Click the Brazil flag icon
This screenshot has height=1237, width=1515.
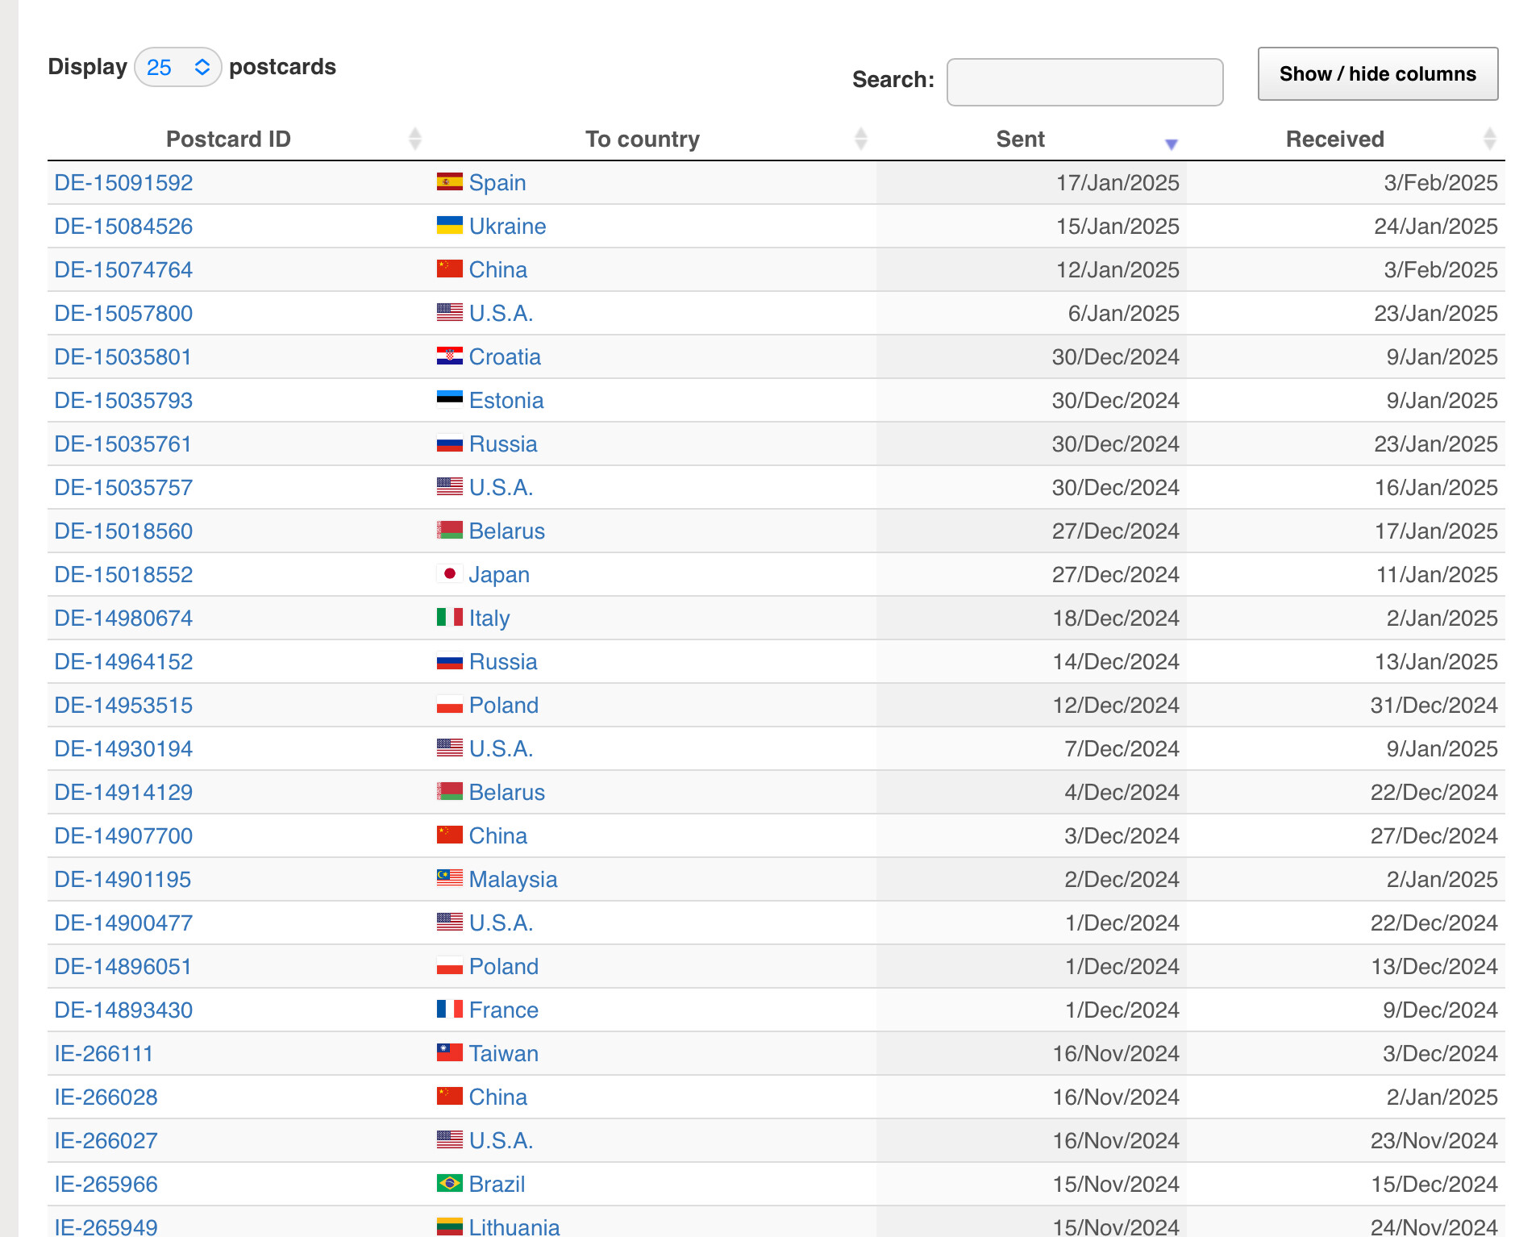pos(450,1183)
